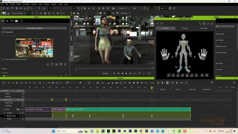Switch to the Pose Mixer tab
238x134 pixels.
[x=204, y=28]
